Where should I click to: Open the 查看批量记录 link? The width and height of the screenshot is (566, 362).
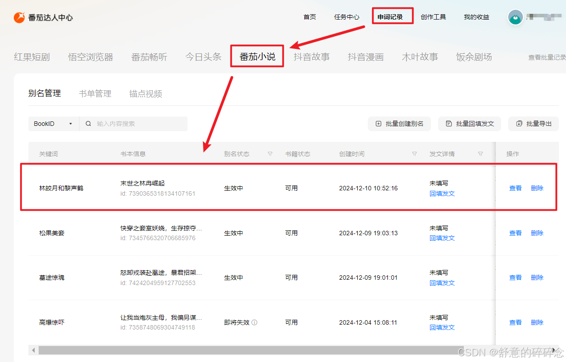pos(547,57)
